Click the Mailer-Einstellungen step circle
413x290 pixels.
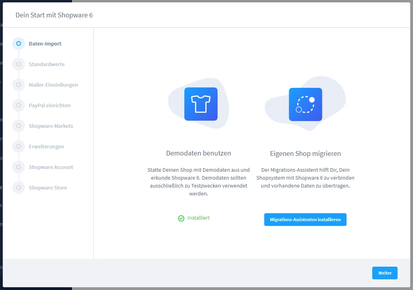coord(19,85)
